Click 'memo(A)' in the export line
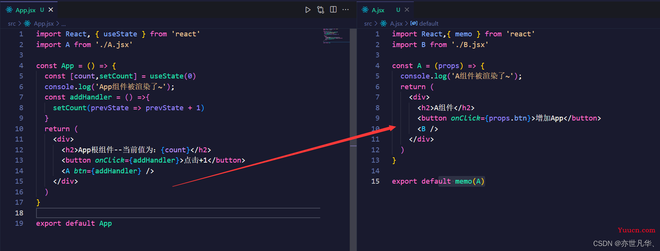Viewport: 660px width, 251px height. [470, 181]
